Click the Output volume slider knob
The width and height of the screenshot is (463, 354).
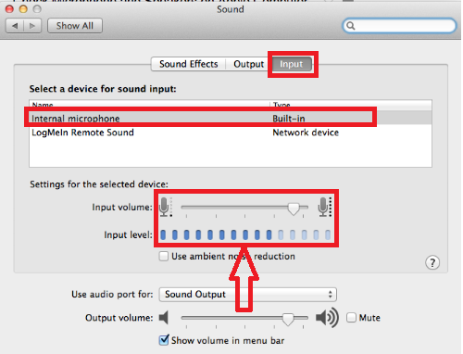click(x=288, y=320)
